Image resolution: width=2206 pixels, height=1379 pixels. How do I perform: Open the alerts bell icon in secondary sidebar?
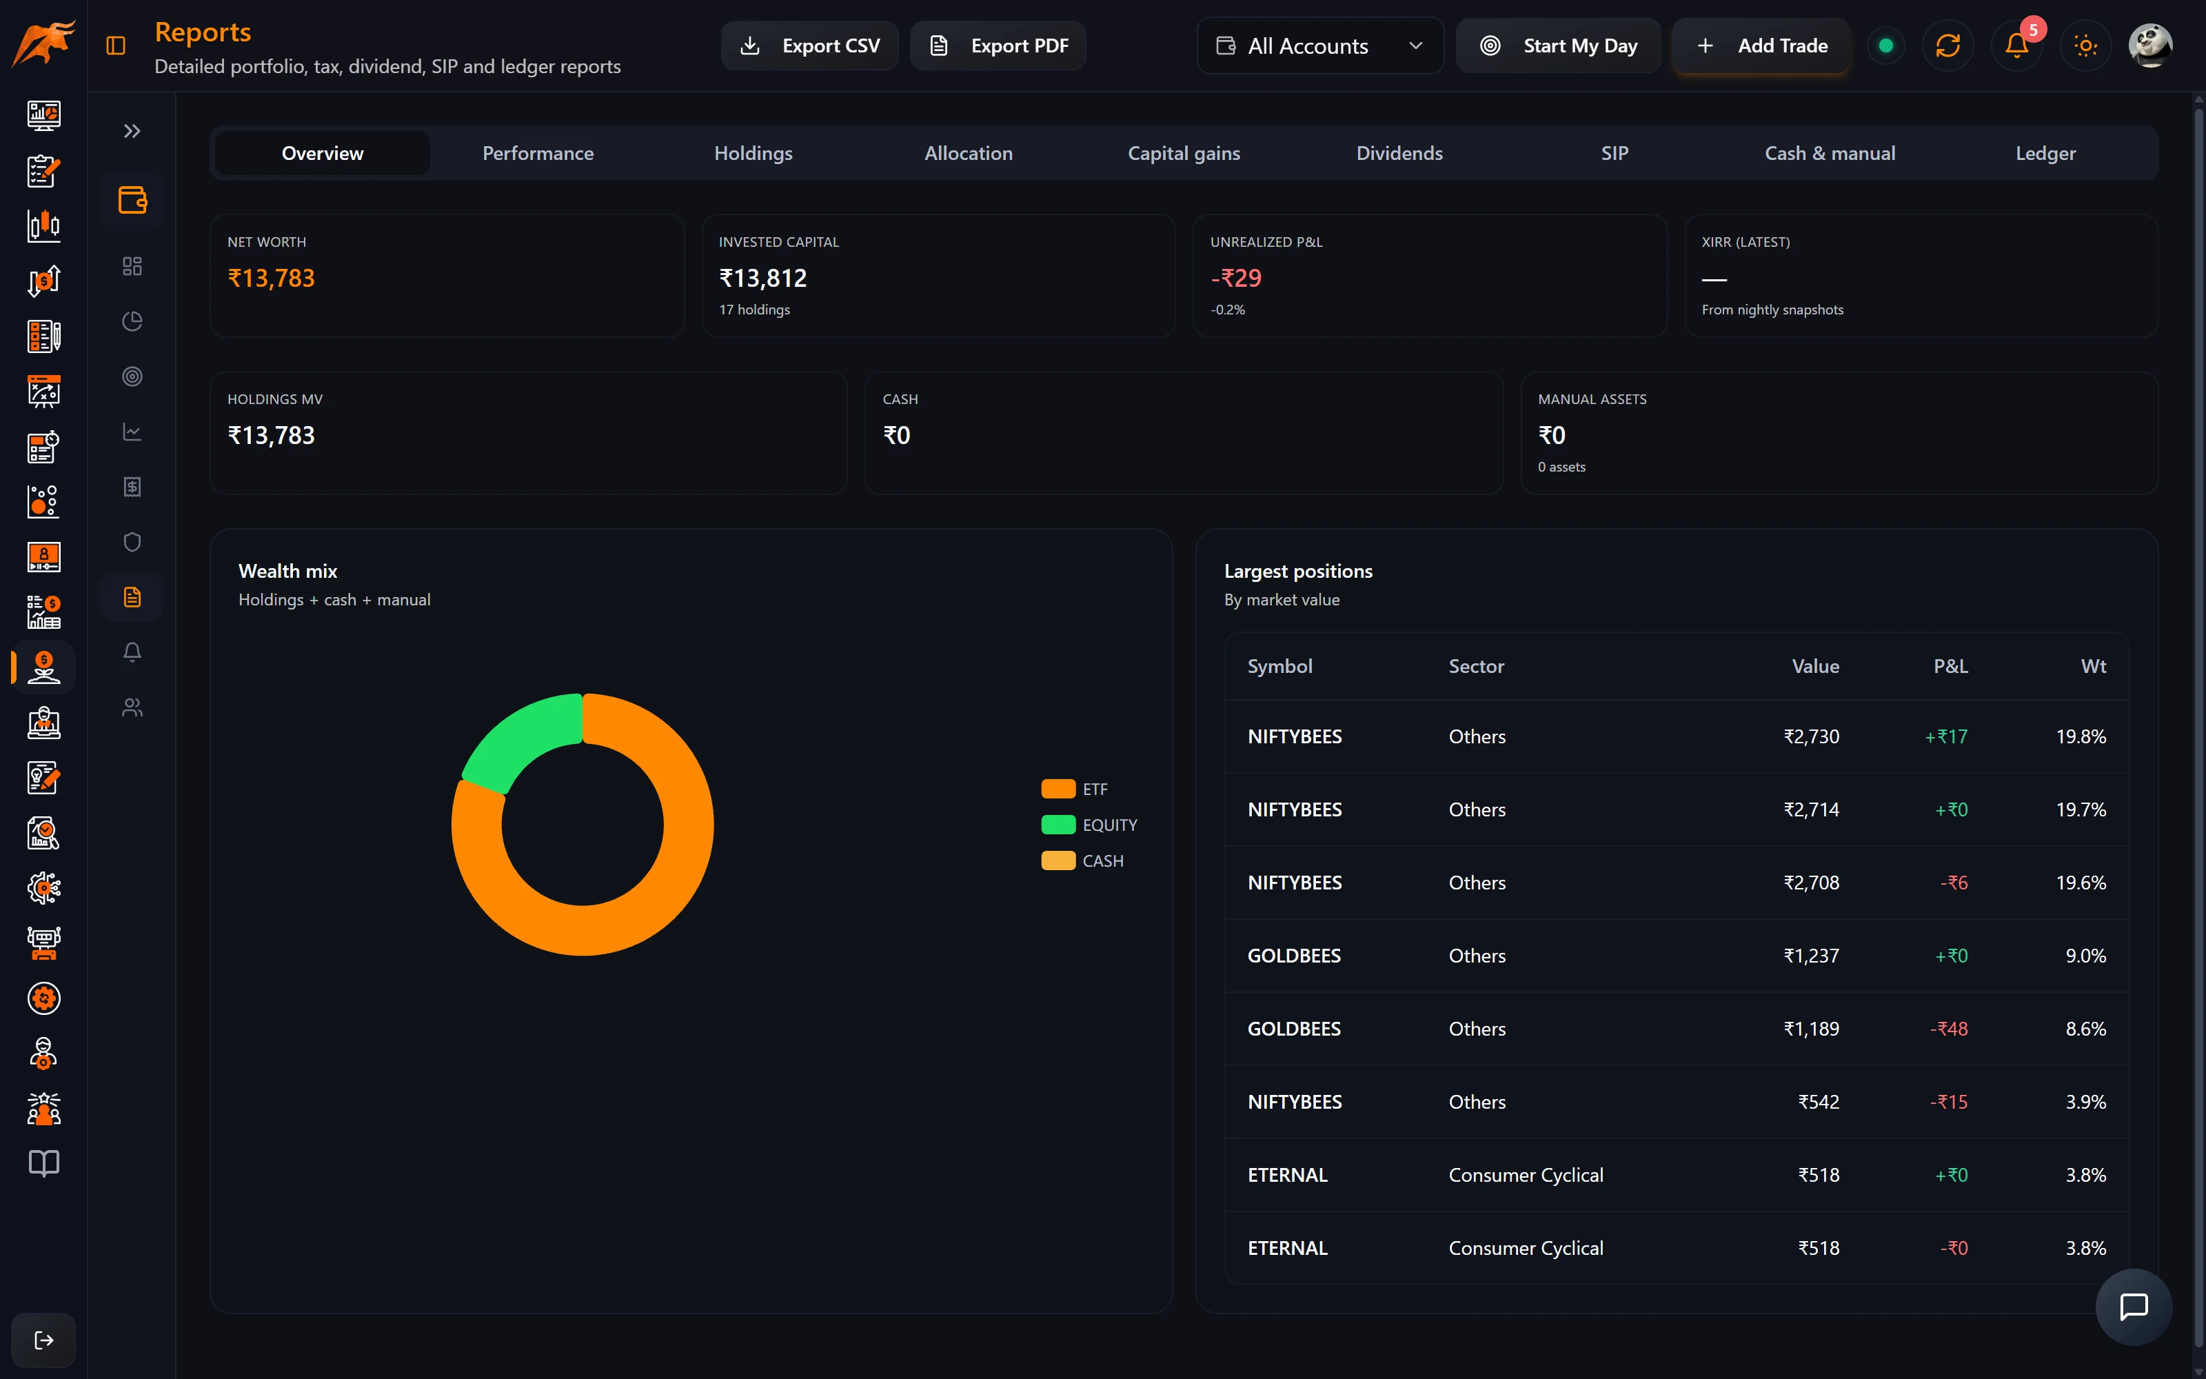pos(132,652)
